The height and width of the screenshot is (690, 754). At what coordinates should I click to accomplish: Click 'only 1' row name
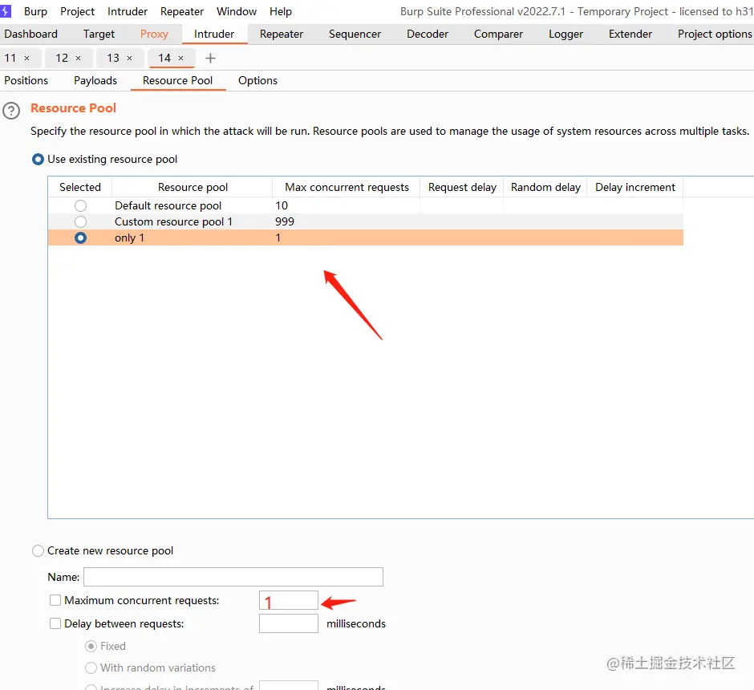[x=129, y=238]
